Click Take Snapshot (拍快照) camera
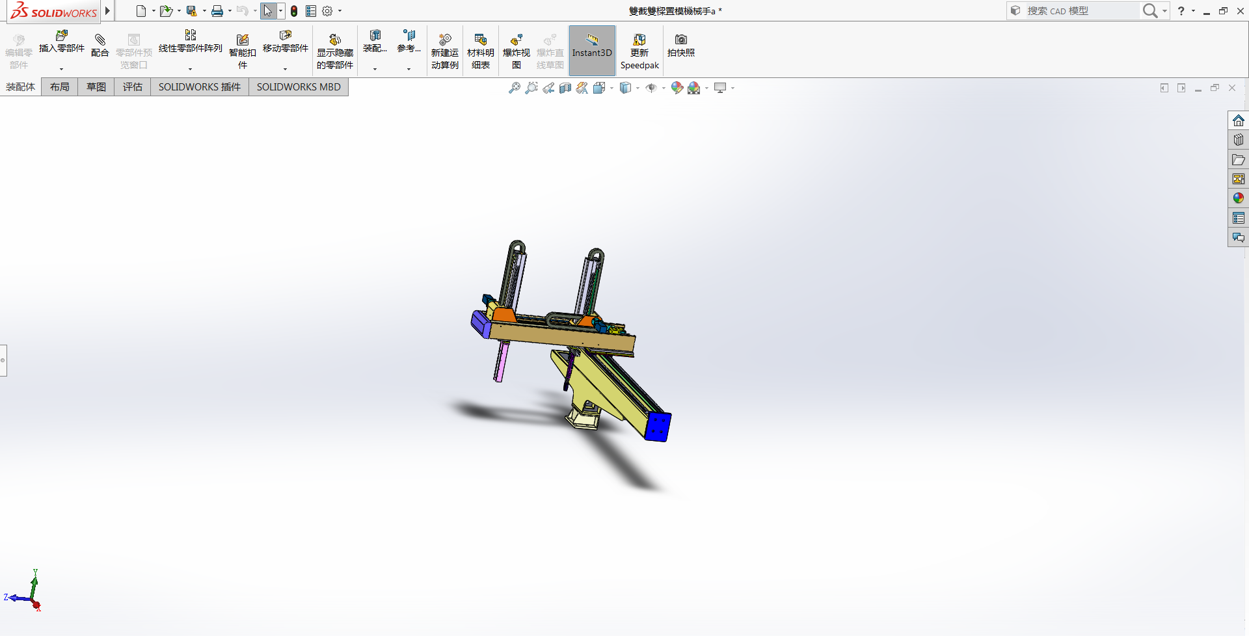The height and width of the screenshot is (636, 1249). [681, 46]
